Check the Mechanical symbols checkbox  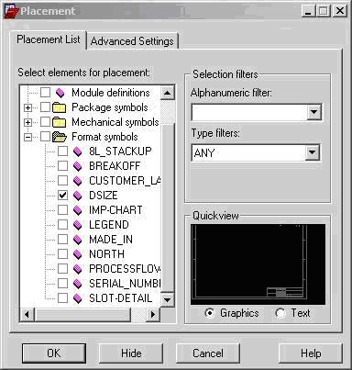click(46, 122)
